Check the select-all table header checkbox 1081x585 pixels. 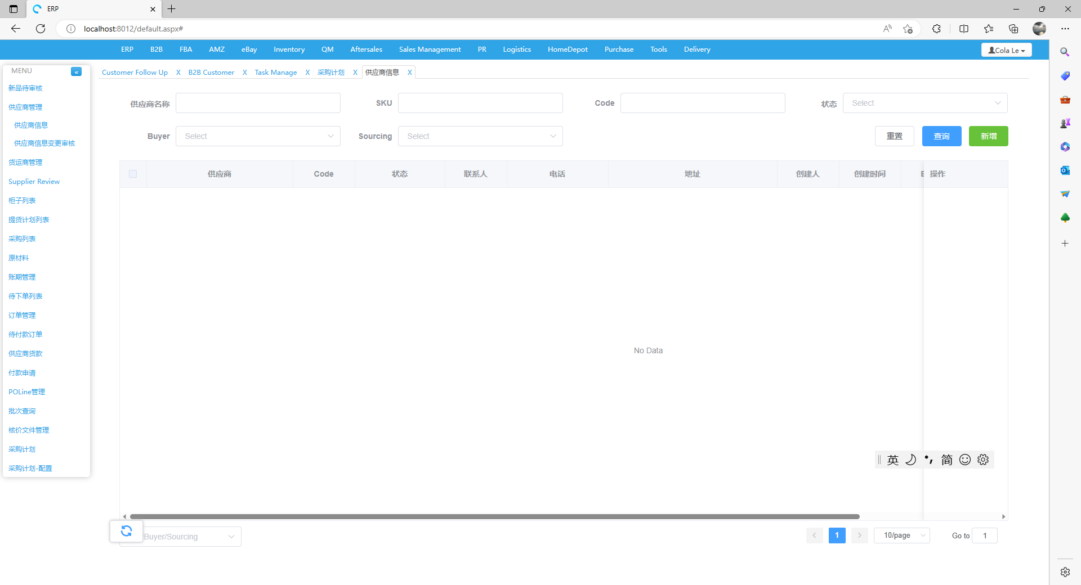(133, 174)
